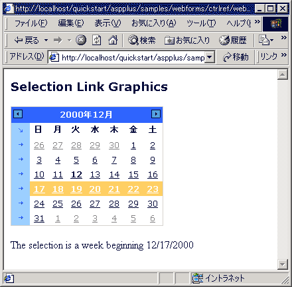Go to the Home page icon
This screenshot has height=287, width=292.
click(x=113, y=41)
